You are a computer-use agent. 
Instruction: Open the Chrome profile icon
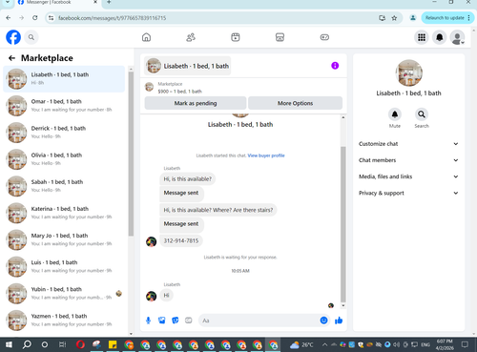[413, 18]
